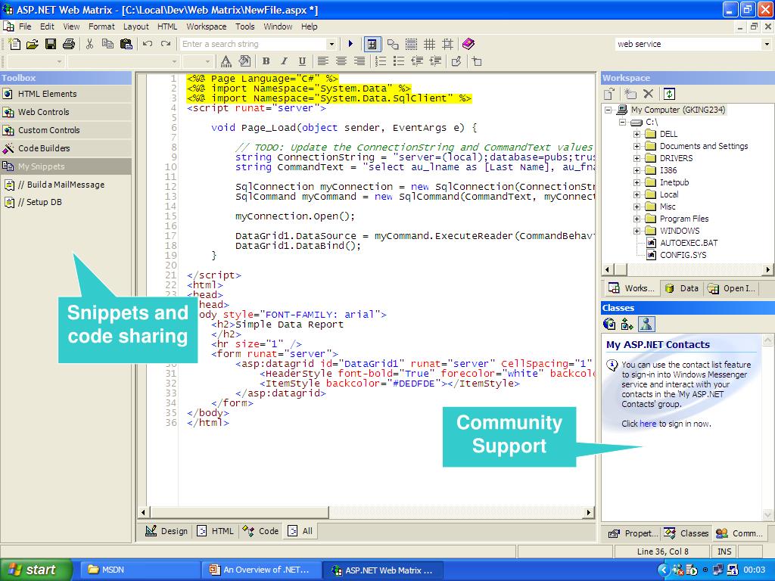Open the Workspace menu
The image size is (775, 581).
point(206,26)
